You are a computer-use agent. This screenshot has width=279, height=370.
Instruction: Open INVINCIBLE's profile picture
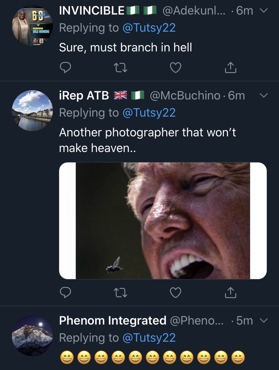[x=32, y=26]
